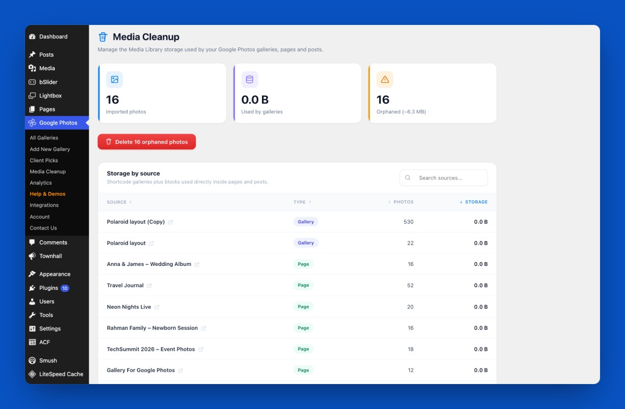Open the Anna & James – Wedding Album source

coord(149,264)
